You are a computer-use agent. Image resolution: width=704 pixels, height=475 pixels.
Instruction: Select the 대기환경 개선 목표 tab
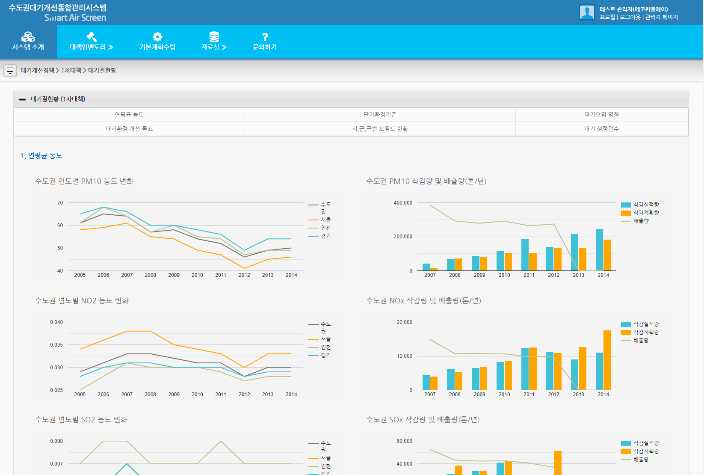click(x=129, y=129)
